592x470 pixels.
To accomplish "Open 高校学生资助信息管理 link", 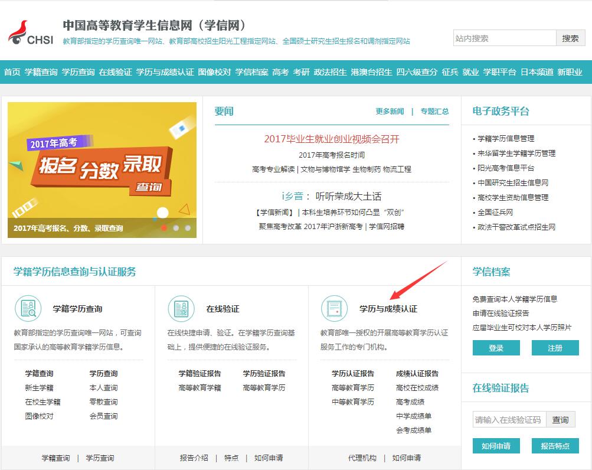I will [513, 197].
